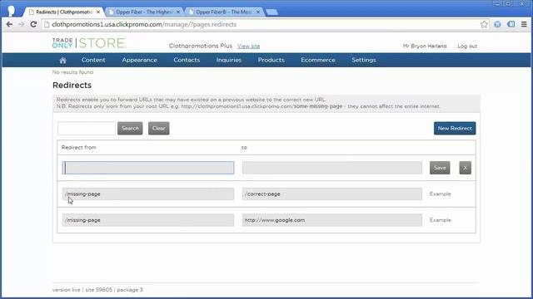This screenshot has width=533, height=299.
Task: Focus the redirects search box
Action: 87,128
